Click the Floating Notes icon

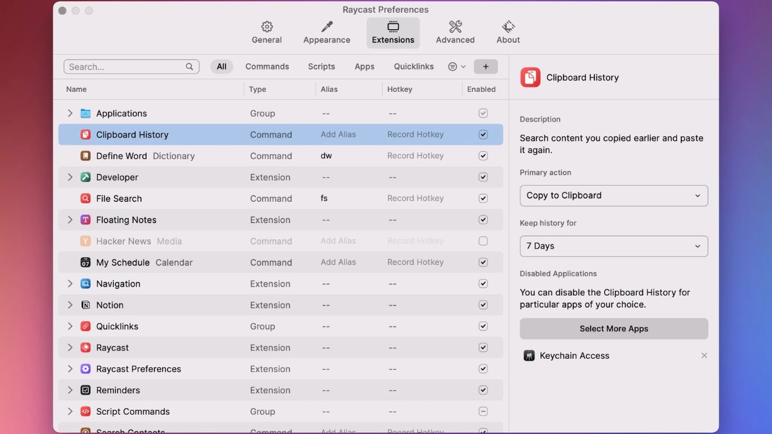(86, 220)
